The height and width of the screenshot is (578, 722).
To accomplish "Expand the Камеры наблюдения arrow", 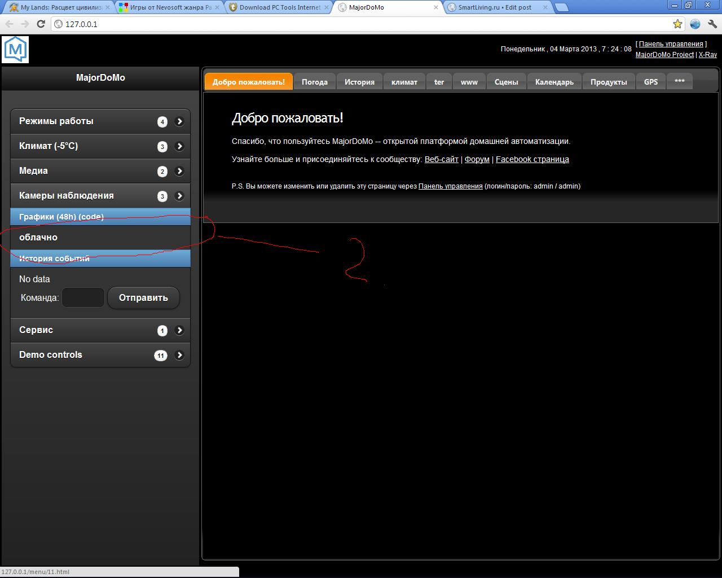I will (179, 196).
